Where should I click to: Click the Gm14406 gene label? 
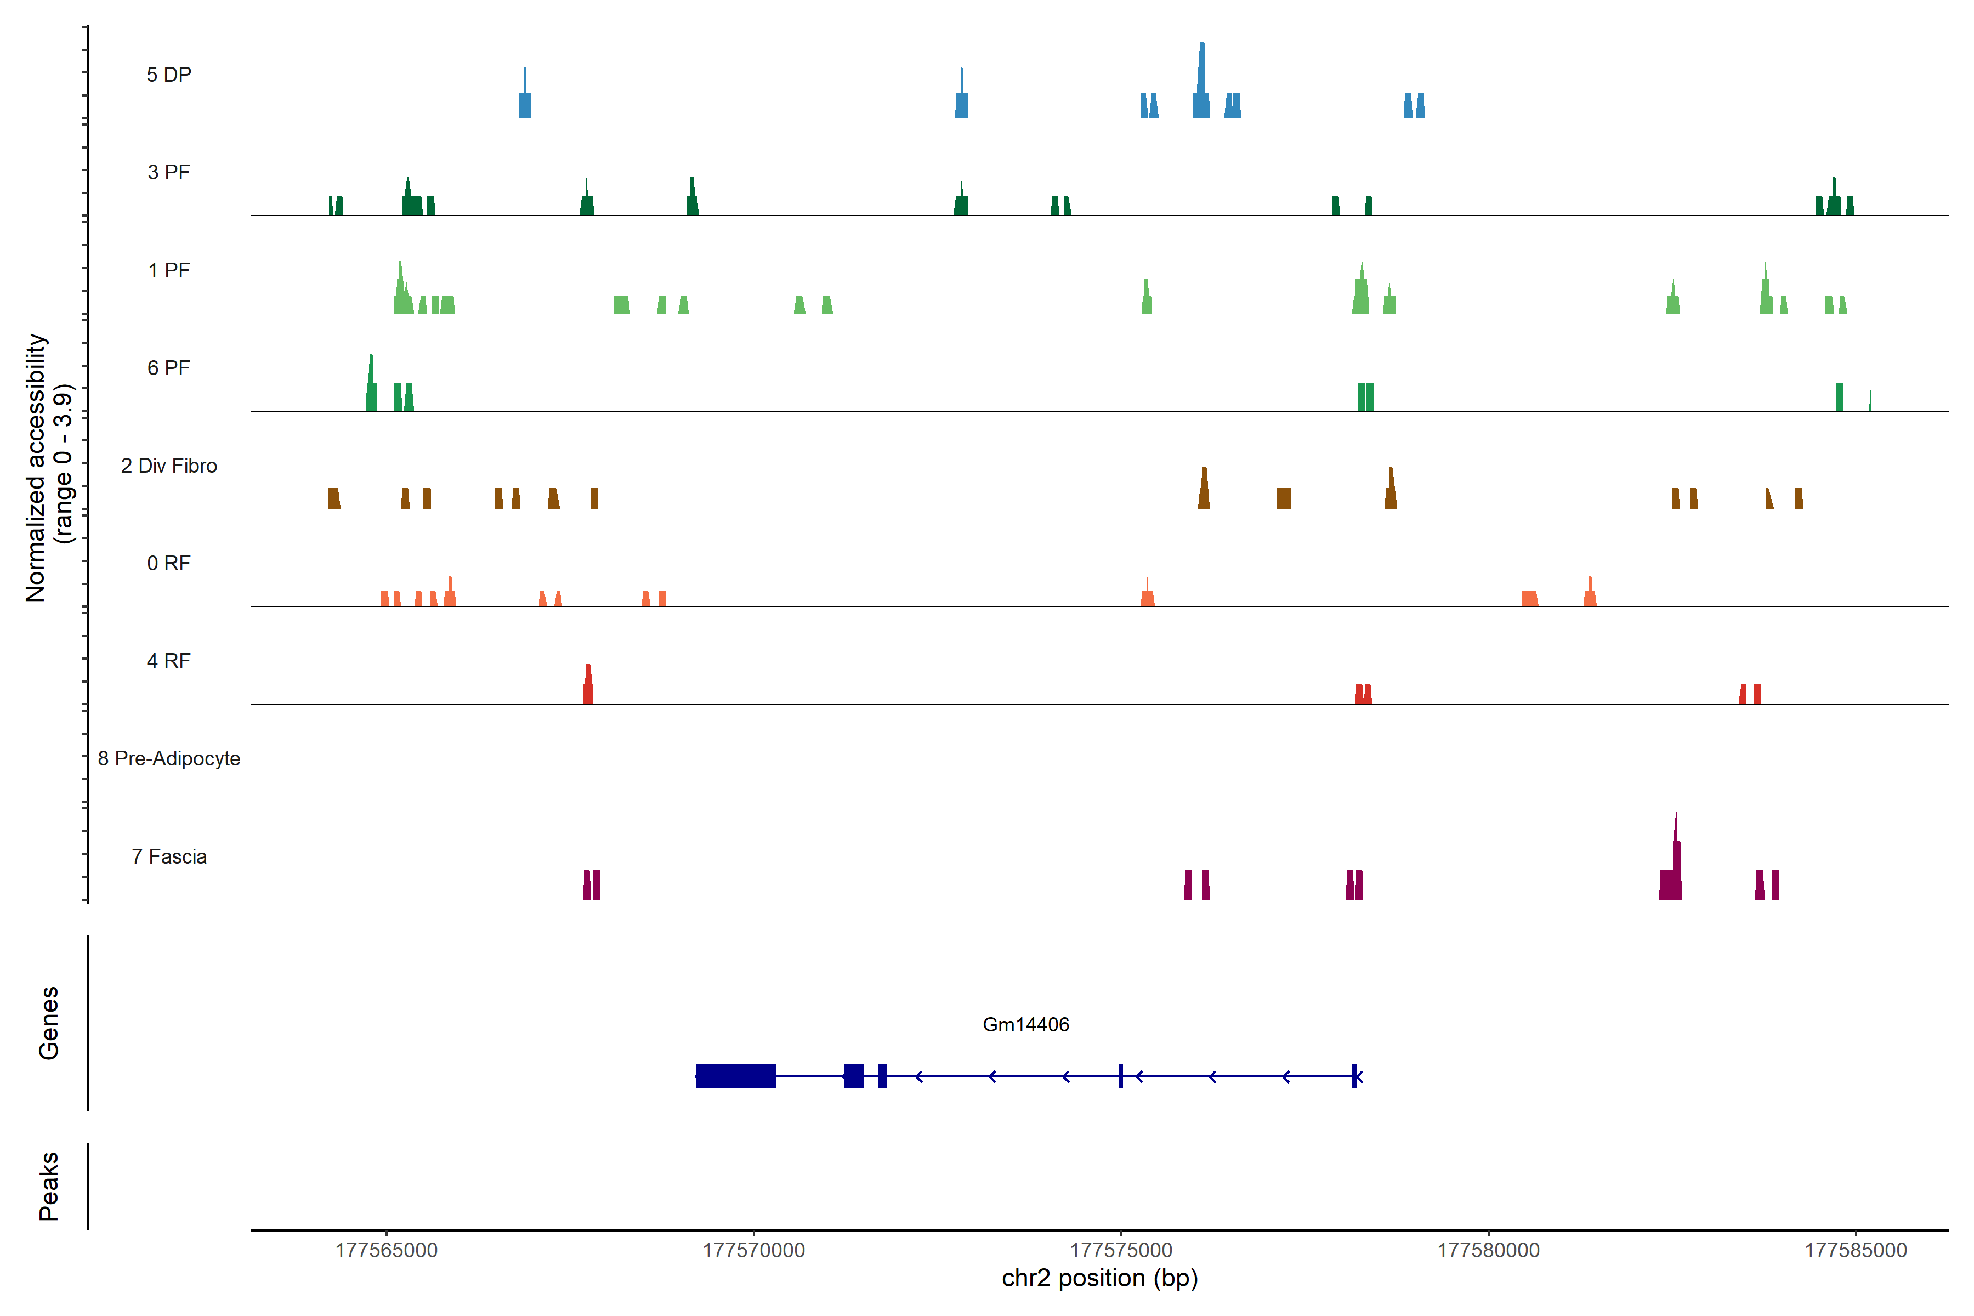point(1025,1024)
